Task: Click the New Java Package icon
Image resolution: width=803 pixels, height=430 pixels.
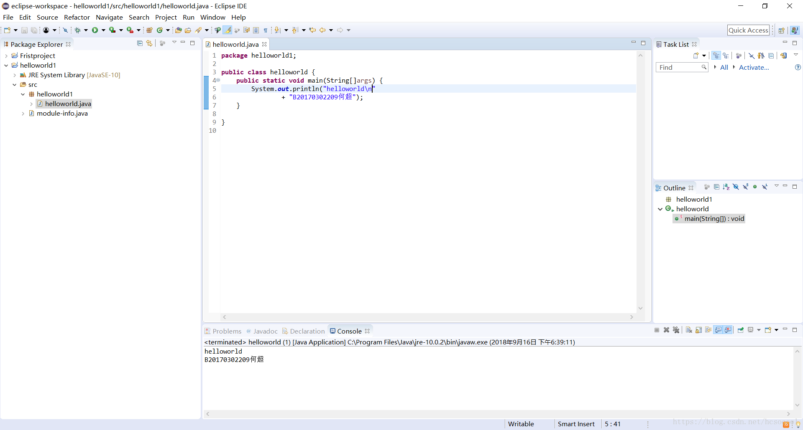Action: [x=149, y=30]
